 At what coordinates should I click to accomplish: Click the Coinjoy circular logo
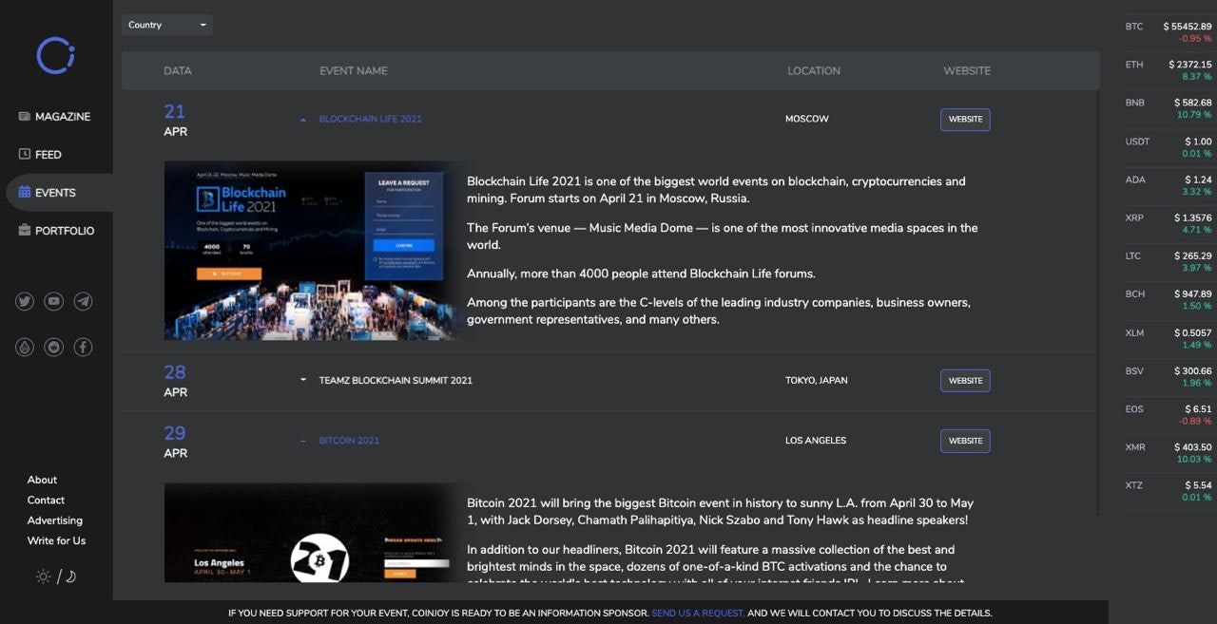[x=55, y=55]
